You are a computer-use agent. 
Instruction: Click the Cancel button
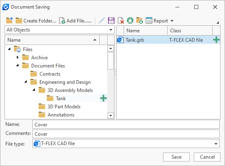tap(207, 157)
